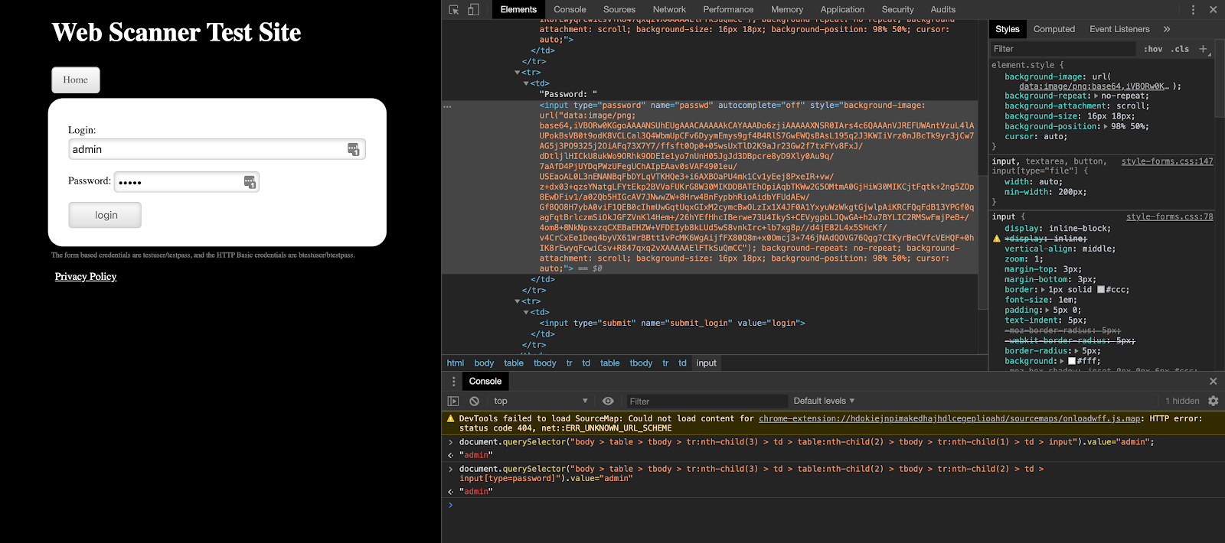The image size is (1225, 543).
Task: Click the Styles Filter input field
Action: pos(1063,49)
